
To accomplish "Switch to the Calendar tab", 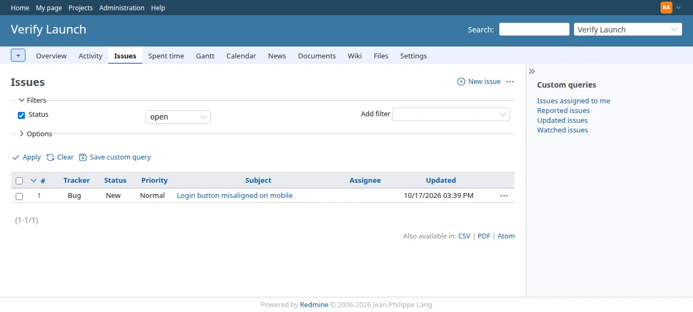I will pyautogui.click(x=241, y=56).
